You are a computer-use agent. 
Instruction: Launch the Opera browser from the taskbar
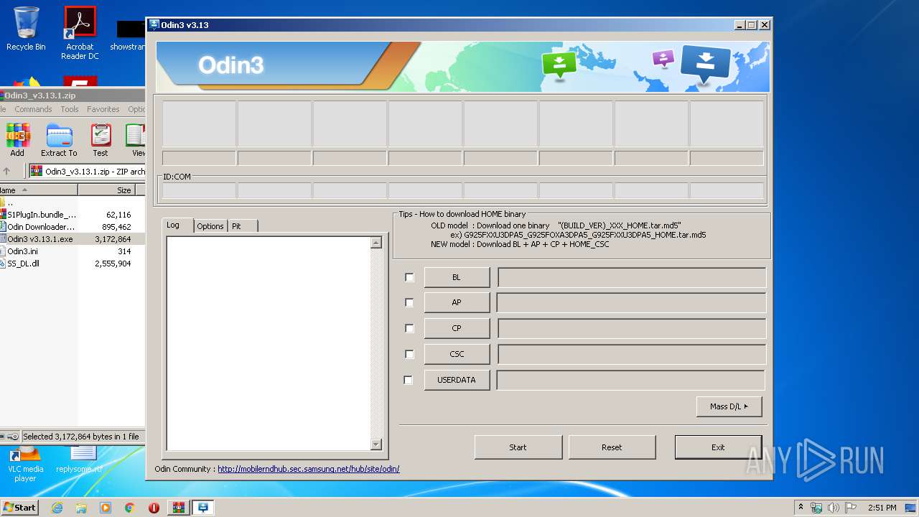154,508
